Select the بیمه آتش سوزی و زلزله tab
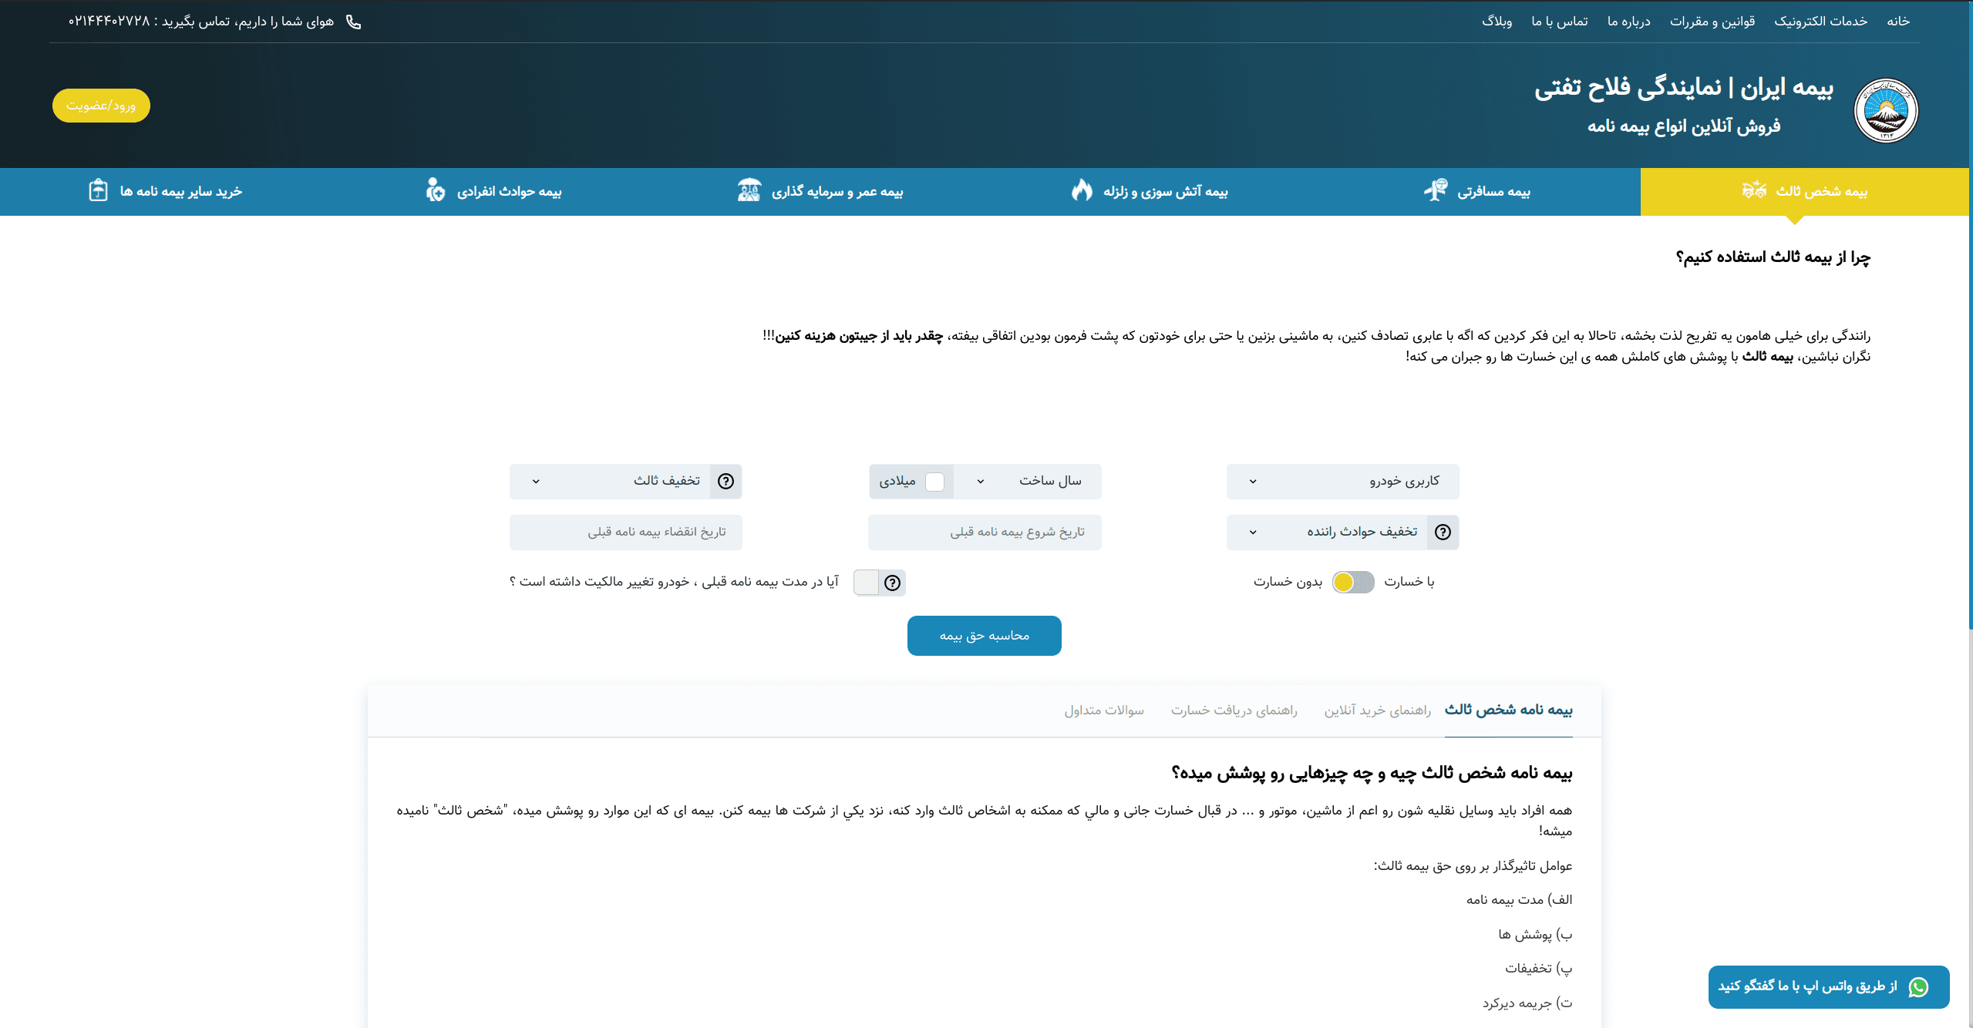The height and width of the screenshot is (1028, 1973). coord(1149,191)
